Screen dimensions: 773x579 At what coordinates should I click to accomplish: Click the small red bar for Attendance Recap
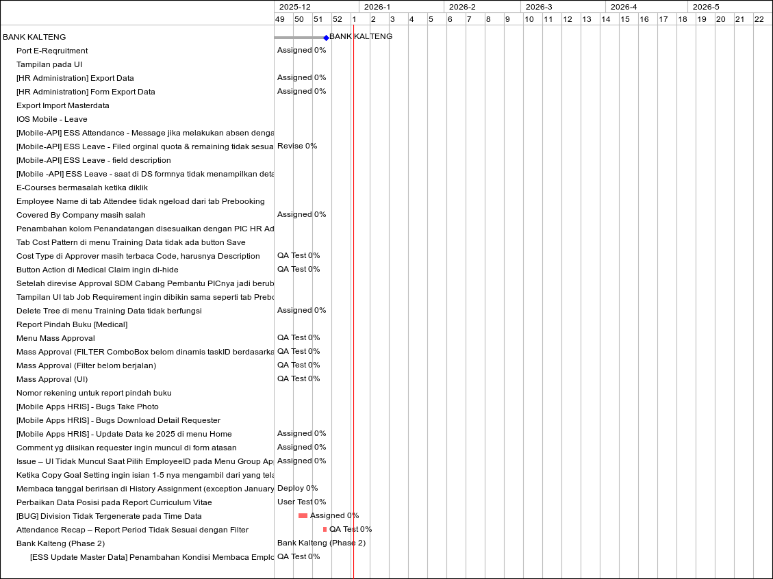(325, 529)
